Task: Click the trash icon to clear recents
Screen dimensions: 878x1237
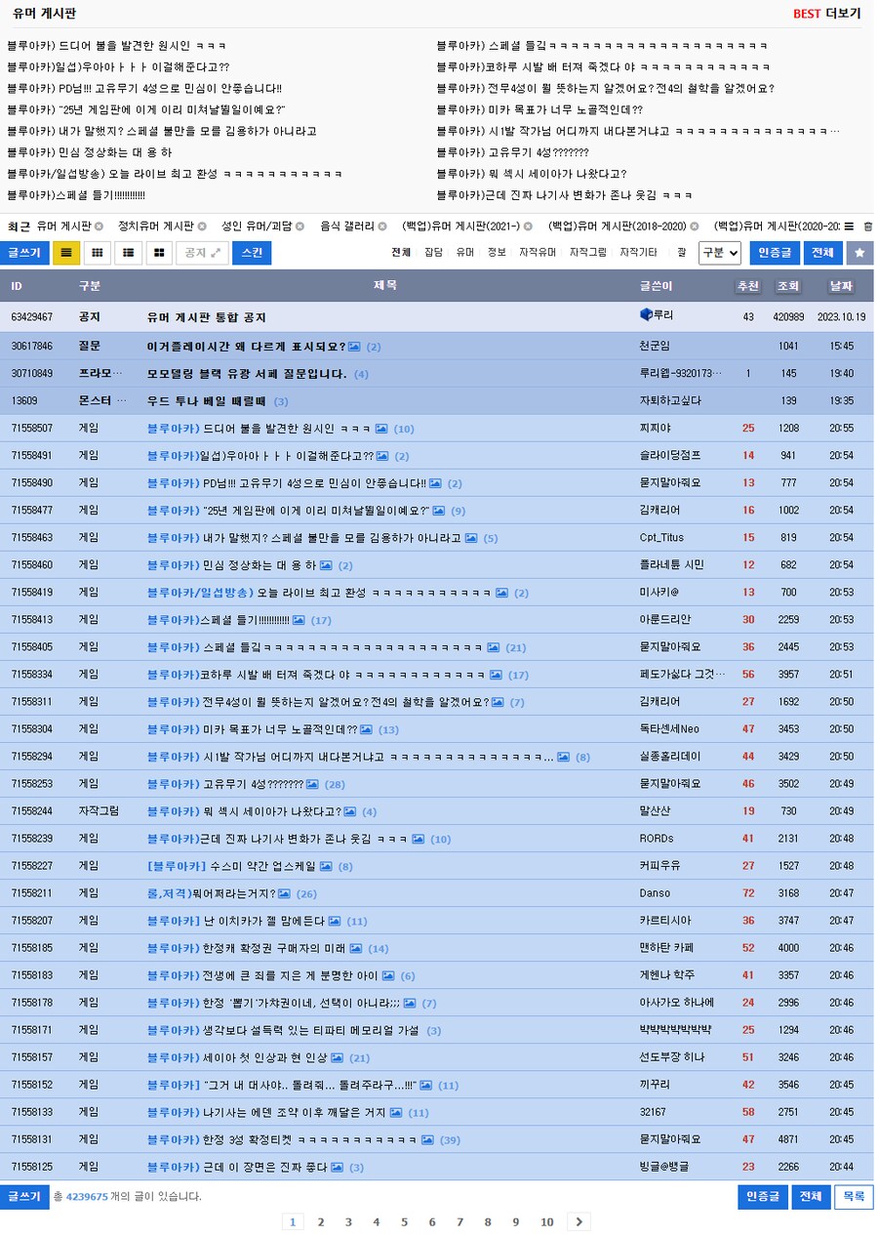Action: pos(868,227)
